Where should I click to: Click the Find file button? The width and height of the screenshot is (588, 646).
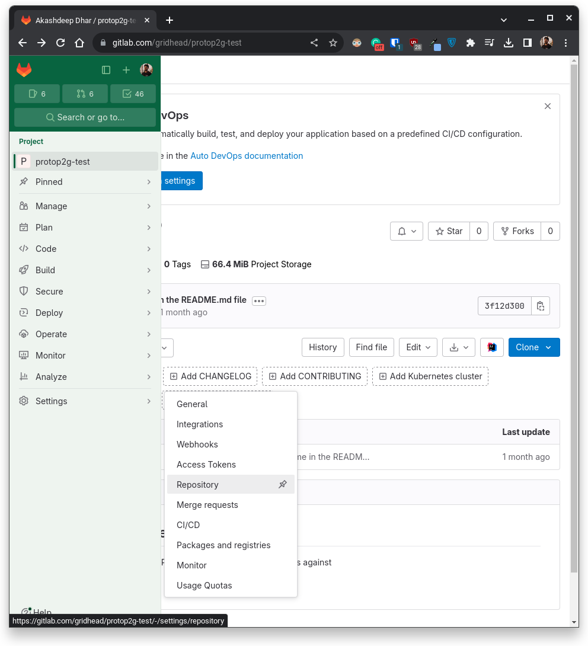tap(372, 347)
